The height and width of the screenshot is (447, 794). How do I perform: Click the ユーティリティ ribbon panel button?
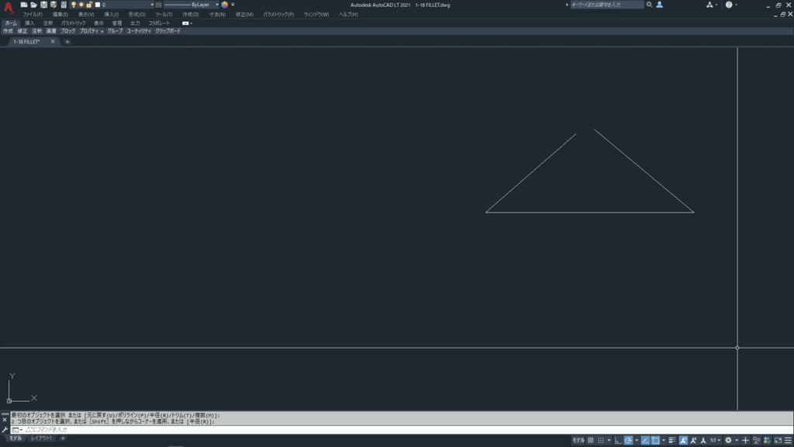139,31
